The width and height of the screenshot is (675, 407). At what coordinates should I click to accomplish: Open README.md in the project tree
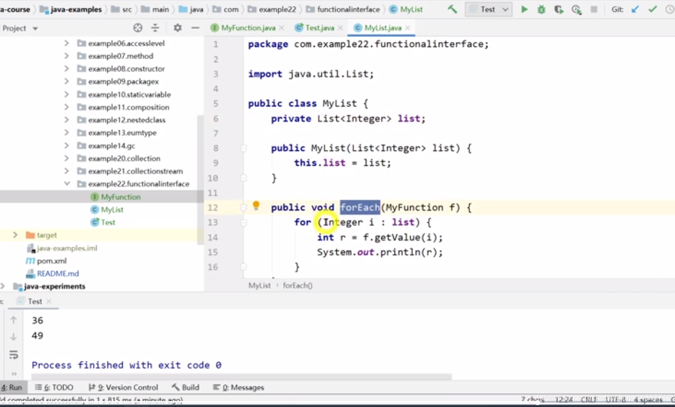[58, 273]
